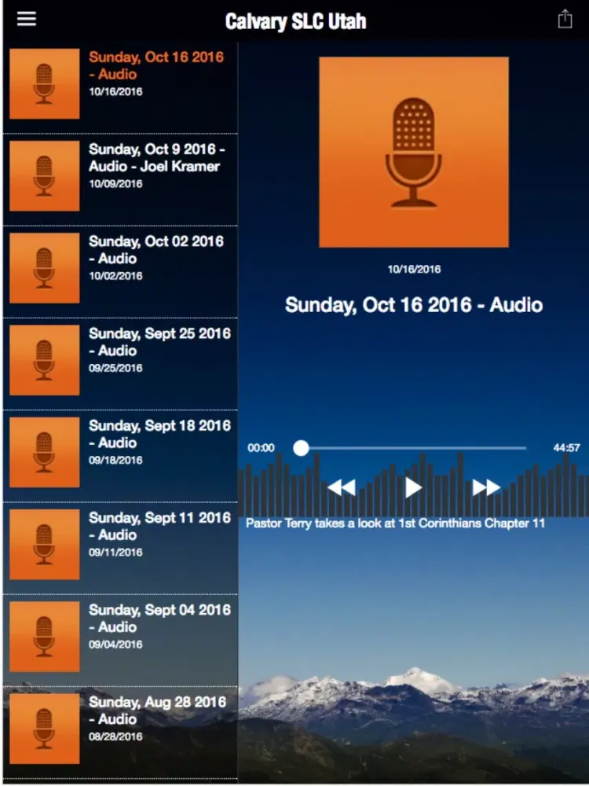Fast forward the audio playback
This screenshot has width=589, height=786.
(486, 487)
